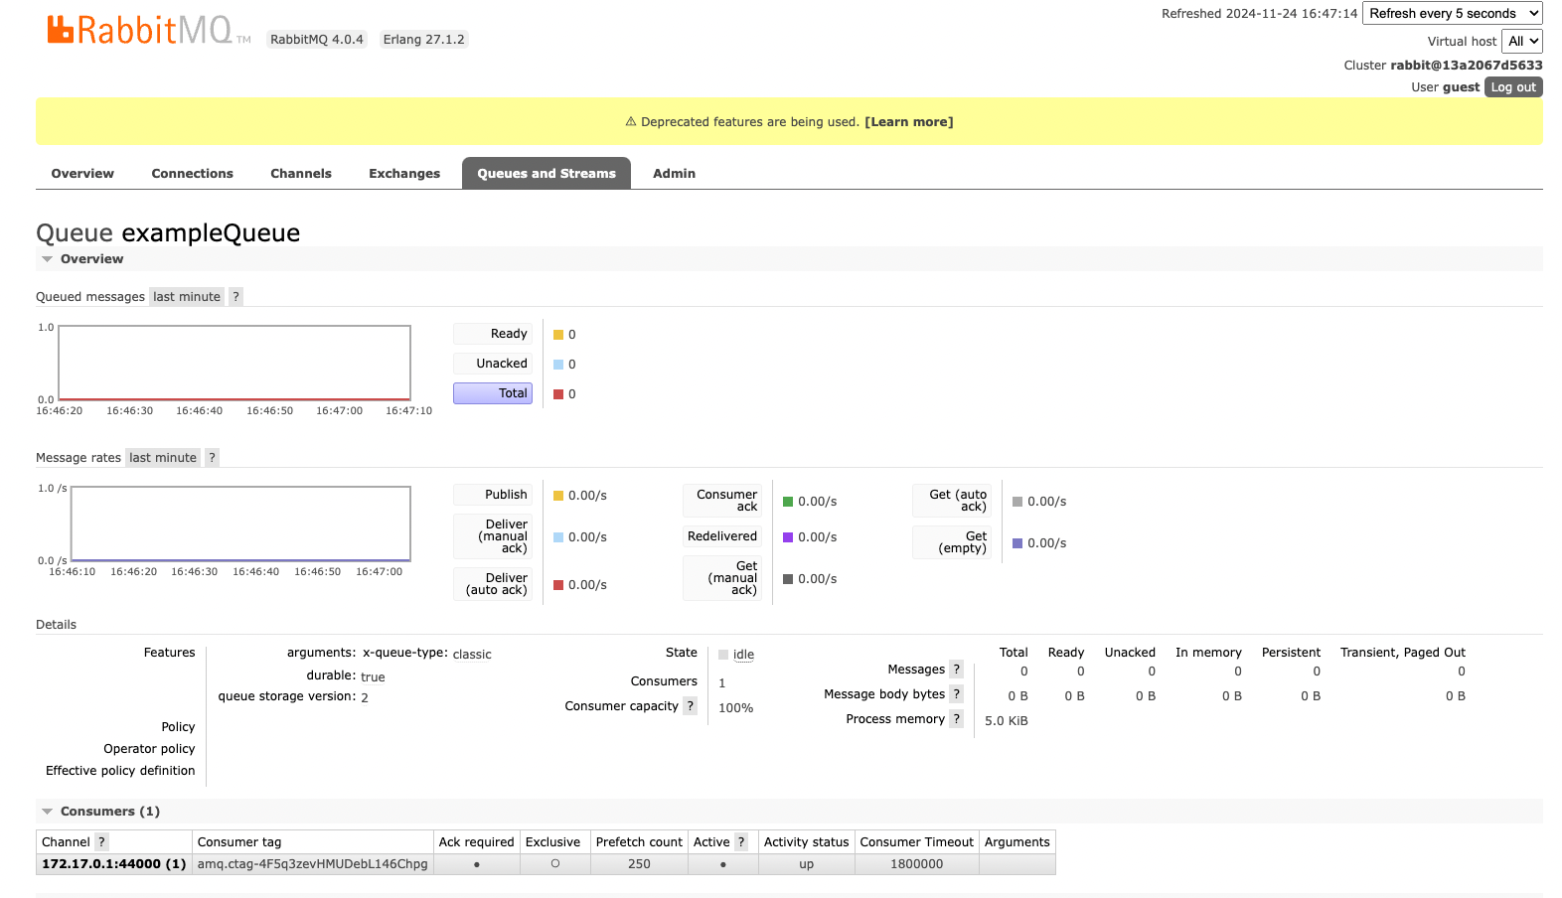Image resolution: width=1562 pixels, height=898 pixels.
Task: Click the Message rates chart
Action: 240,524
